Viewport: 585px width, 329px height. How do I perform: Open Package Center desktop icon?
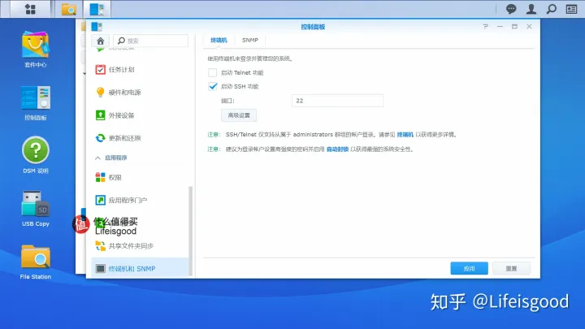(36, 50)
